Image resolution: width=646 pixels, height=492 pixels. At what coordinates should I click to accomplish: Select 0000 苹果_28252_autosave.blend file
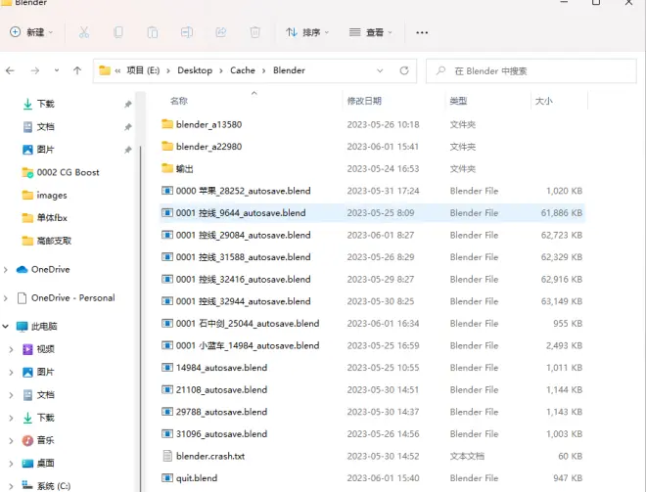[x=373, y=191]
